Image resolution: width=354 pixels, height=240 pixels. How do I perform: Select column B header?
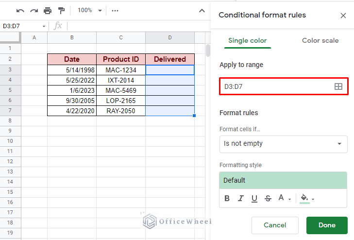(72, 37)
